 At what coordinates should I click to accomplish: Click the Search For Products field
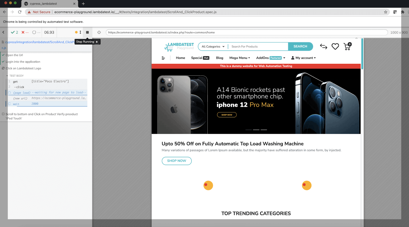click(258, 46)
